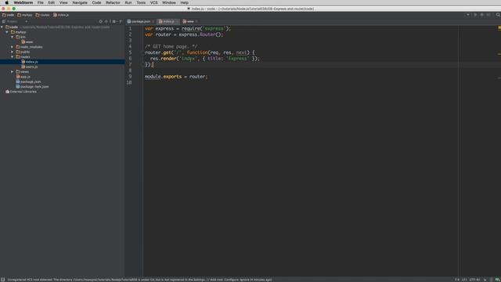Viewport: 501px width, 282px height.
Task: Click the 'index.js' breadcrumb in navigation bar
Action: tap(61, 15)
